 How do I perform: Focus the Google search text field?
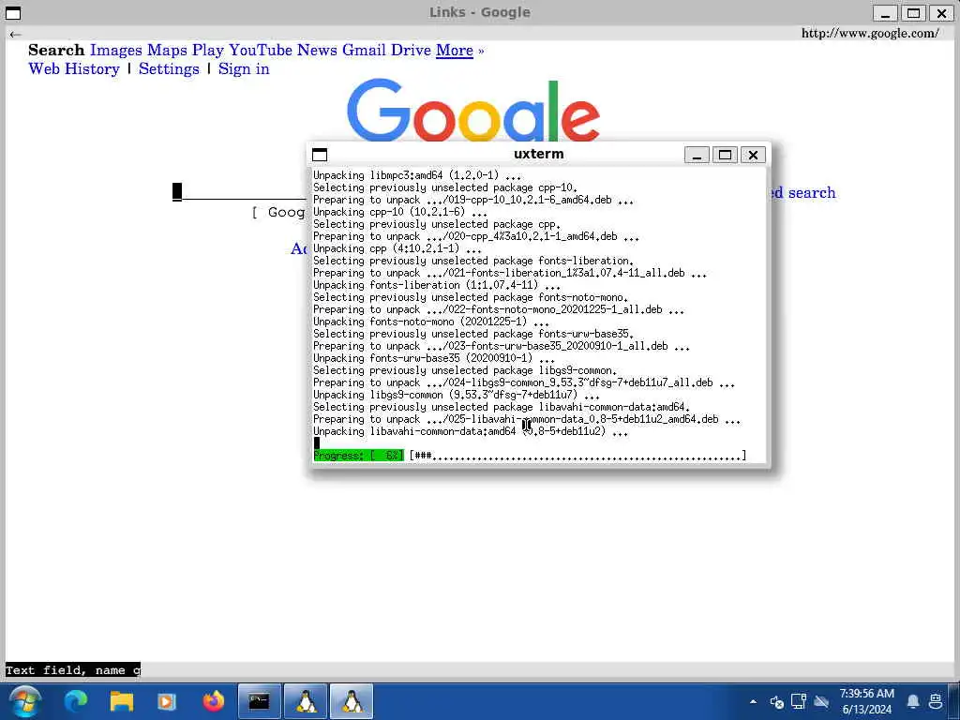coord(240,191)
